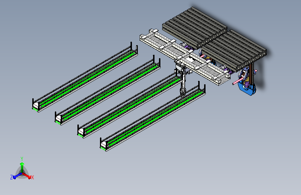This screenshot has height=195, width=301.
Task: Select the dark slotted platform farthest from the blue hook
Action: (195, 28)
